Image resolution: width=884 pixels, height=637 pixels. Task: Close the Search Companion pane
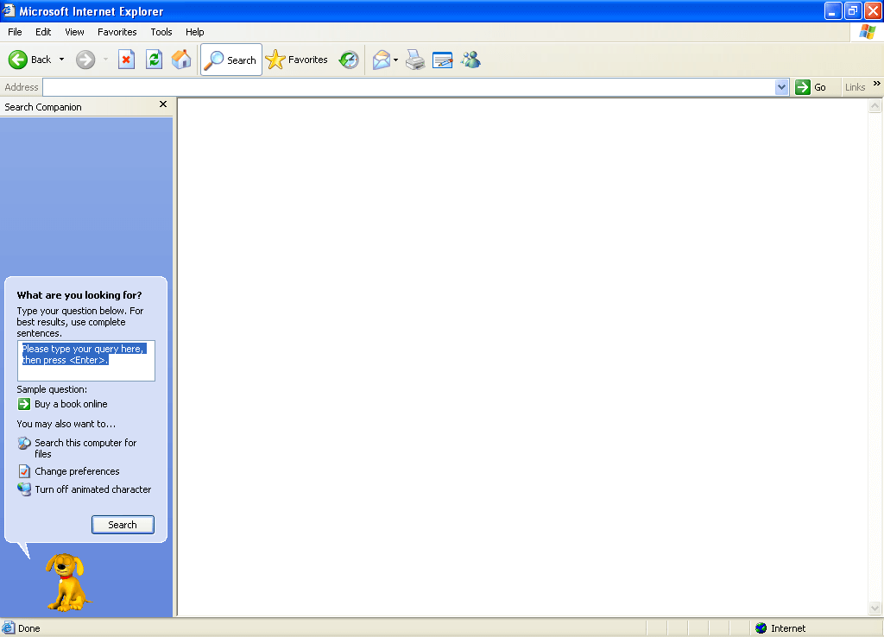point(163,104)
